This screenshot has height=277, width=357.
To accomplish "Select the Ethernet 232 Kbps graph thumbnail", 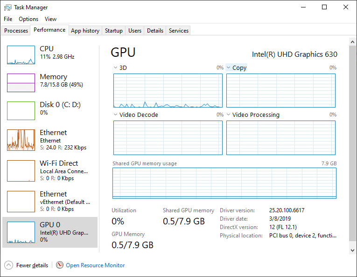I will (21, 140).
